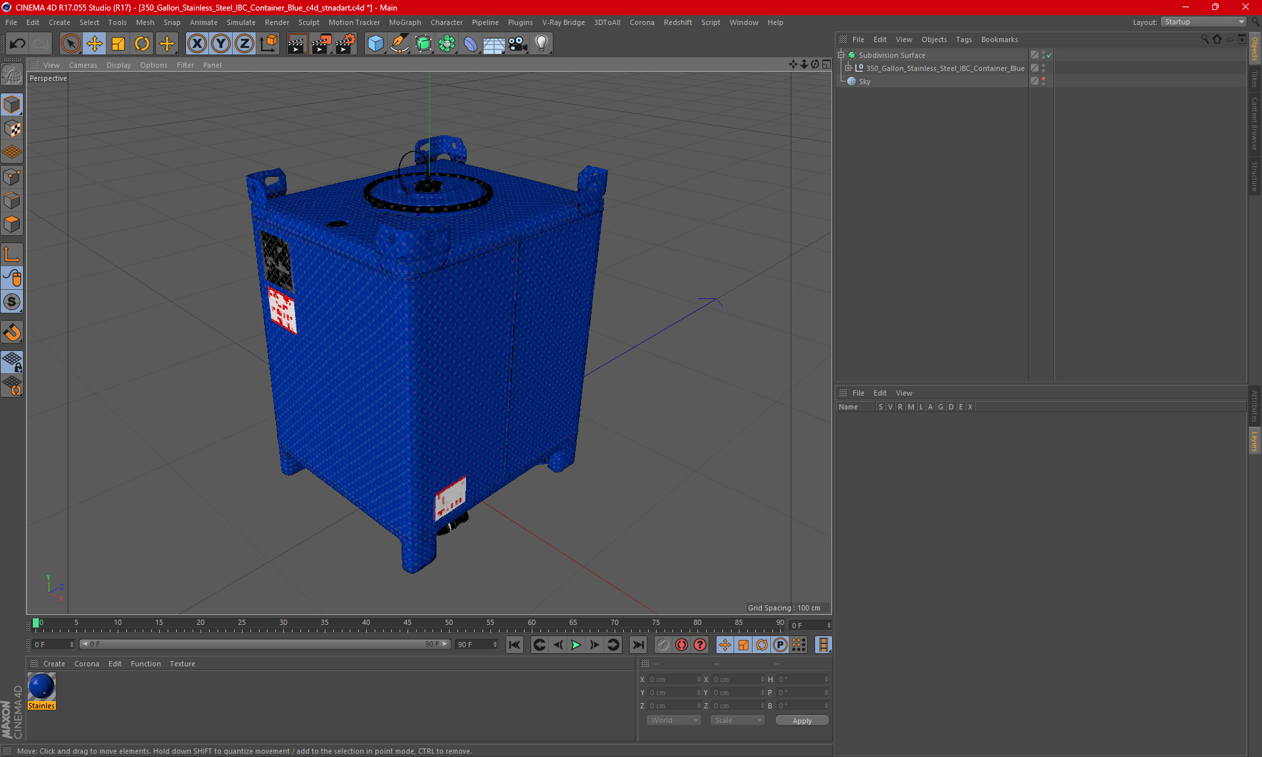Screen dimensions: 1262x757
Task: Play animation forward
Action: [x=576, y=645]
